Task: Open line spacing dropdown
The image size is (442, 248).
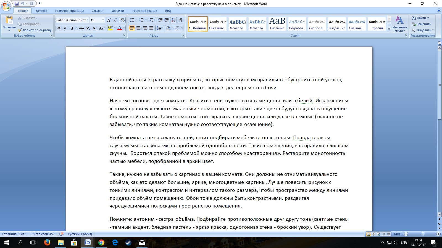Action: coord(159,28)
